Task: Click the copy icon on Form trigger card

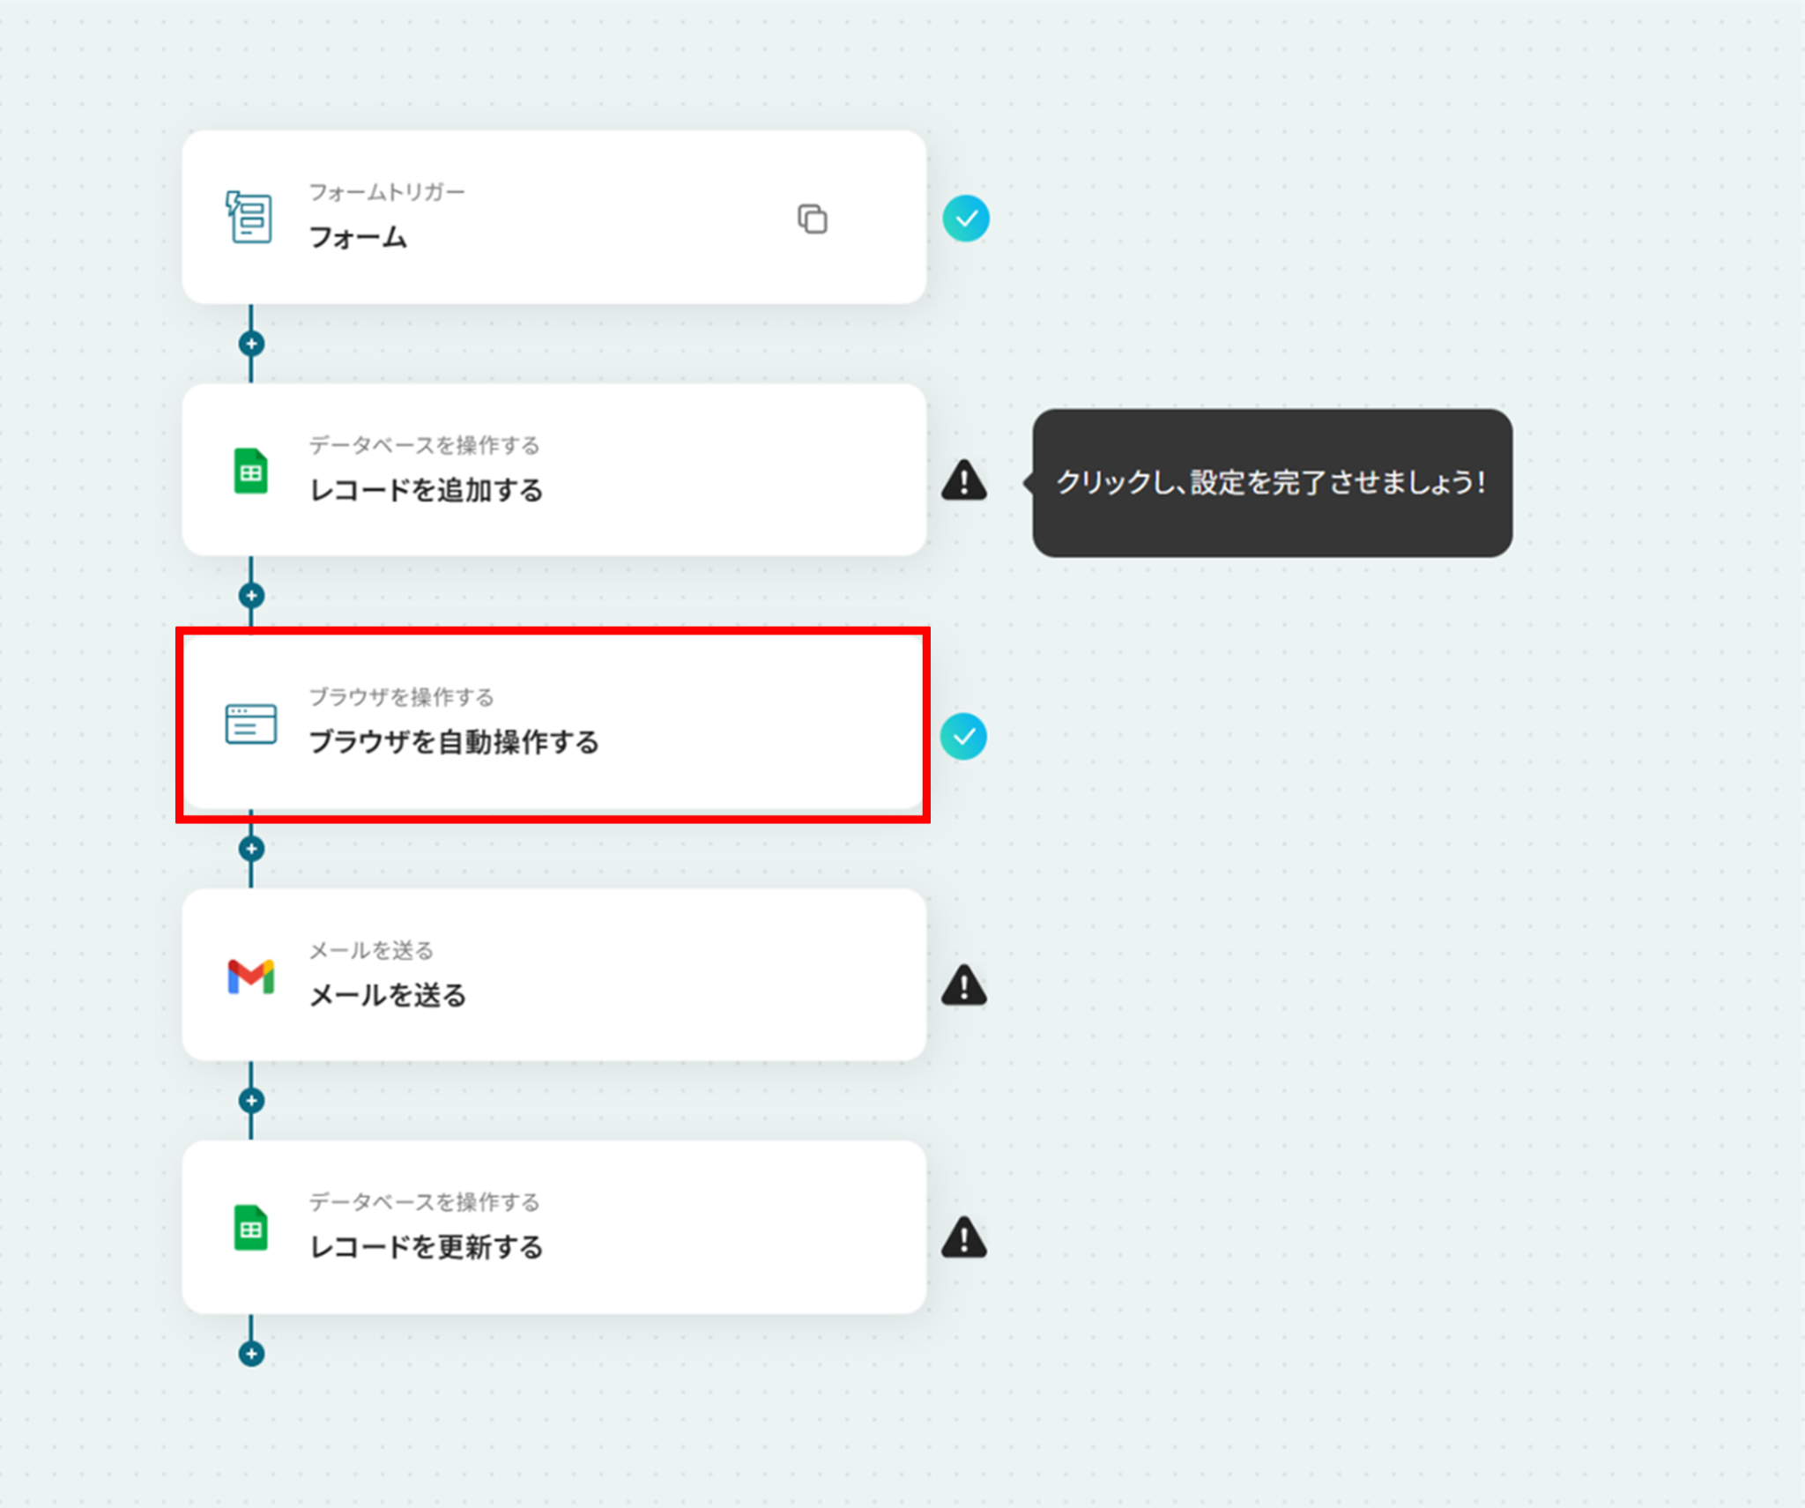Action: [812, 219]
